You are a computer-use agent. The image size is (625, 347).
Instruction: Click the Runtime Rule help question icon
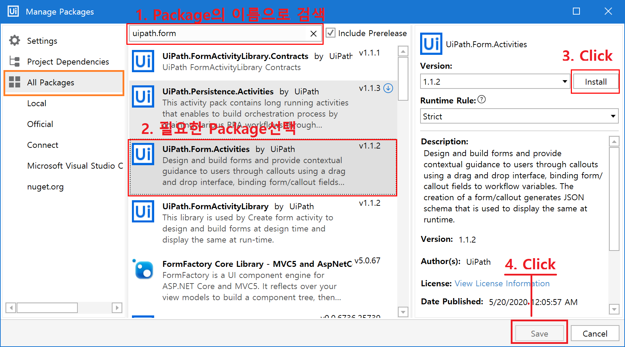coord(482,100)
